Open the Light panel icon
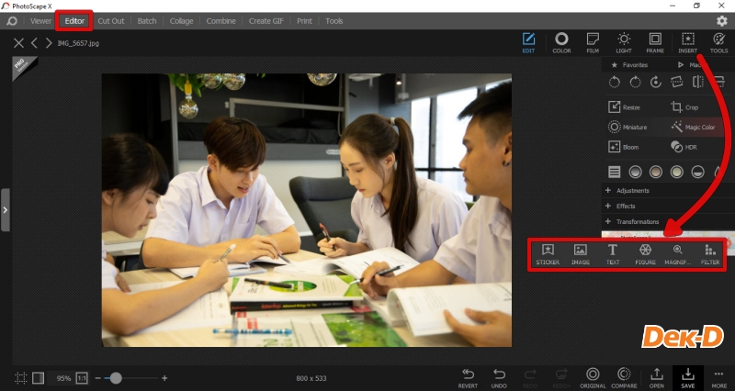This screenshot has height=391, width=735. tap(623, 42)
